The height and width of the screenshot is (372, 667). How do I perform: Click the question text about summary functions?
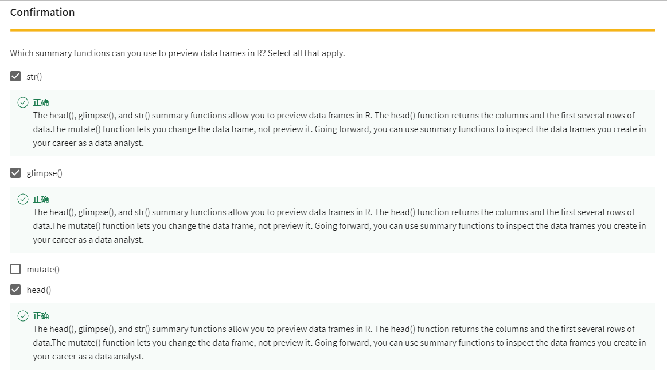click(x=177, y=53)
